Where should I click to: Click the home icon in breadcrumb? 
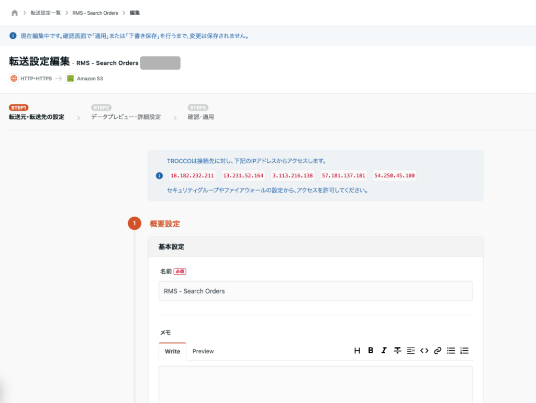click(14, 13)
